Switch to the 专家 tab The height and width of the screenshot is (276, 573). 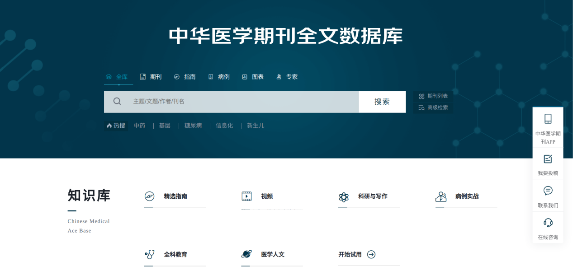click(x=287, y=77)
